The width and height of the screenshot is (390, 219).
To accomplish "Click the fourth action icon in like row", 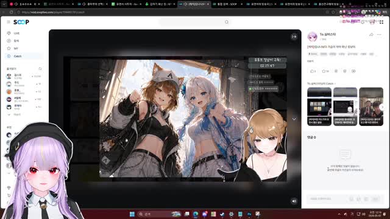I will point(345,71).
